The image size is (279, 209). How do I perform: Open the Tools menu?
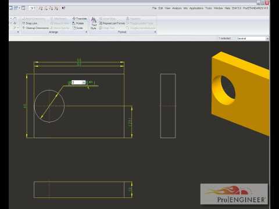point(209,8)
